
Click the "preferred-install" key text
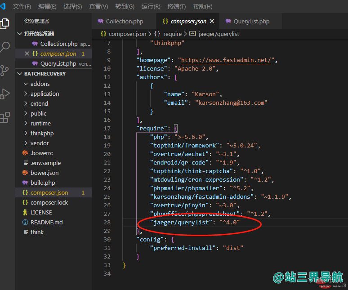[183, 248]
